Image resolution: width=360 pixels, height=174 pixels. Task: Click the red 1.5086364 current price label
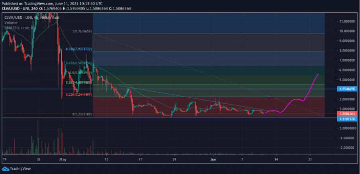pyautogui.click(x=348, y=113)
